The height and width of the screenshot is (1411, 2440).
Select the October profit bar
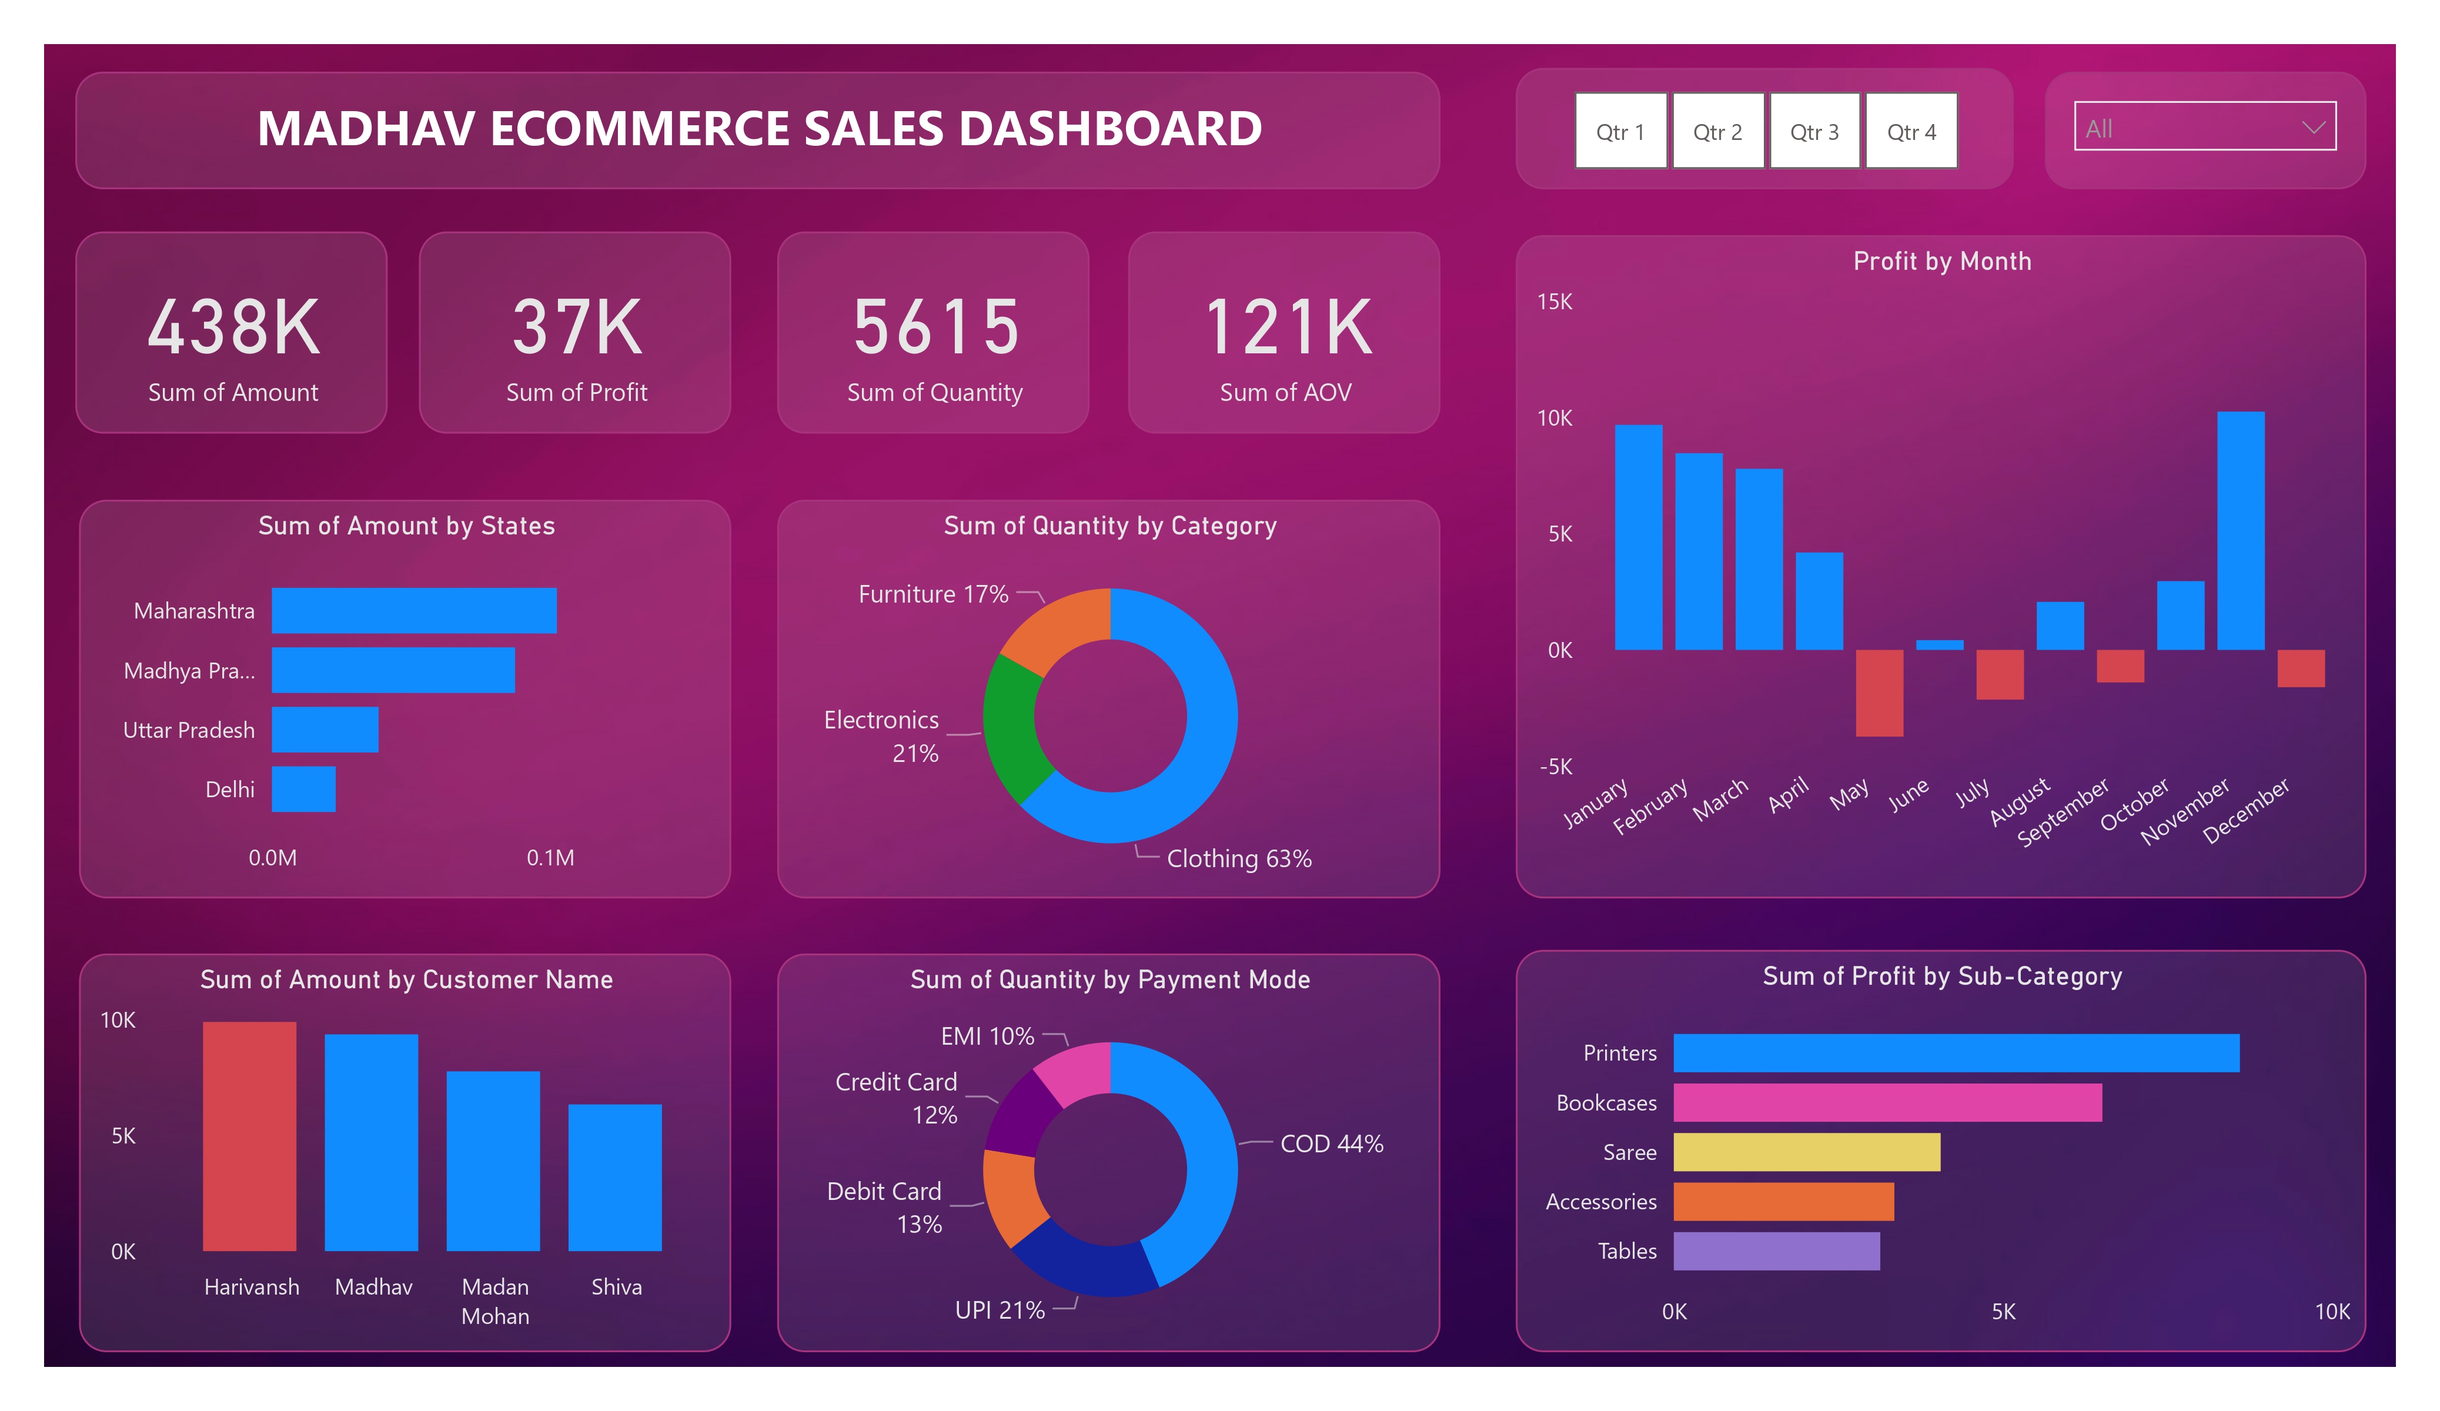tap(2181, 615)
